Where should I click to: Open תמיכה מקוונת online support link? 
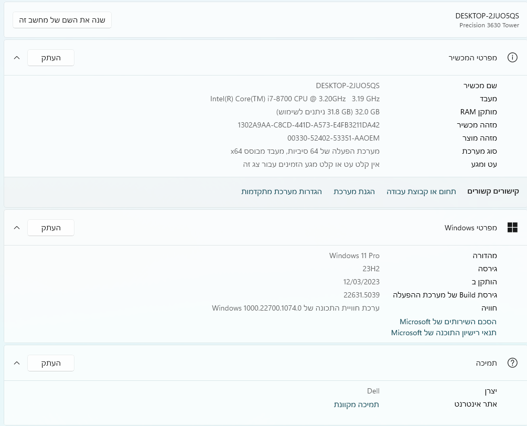356,404
